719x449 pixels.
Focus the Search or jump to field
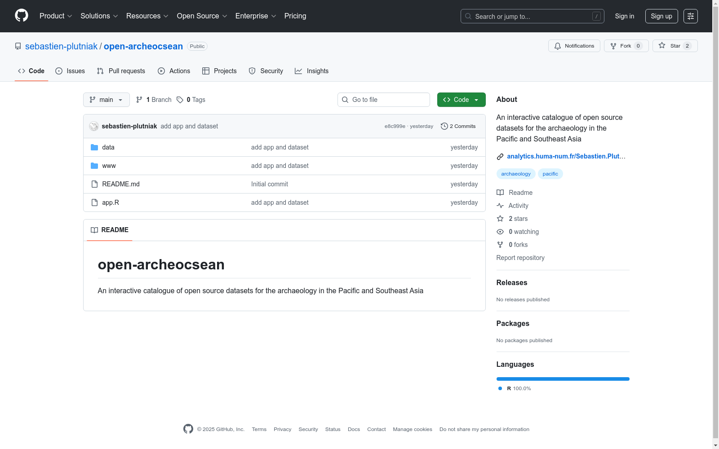coord(532,16)
